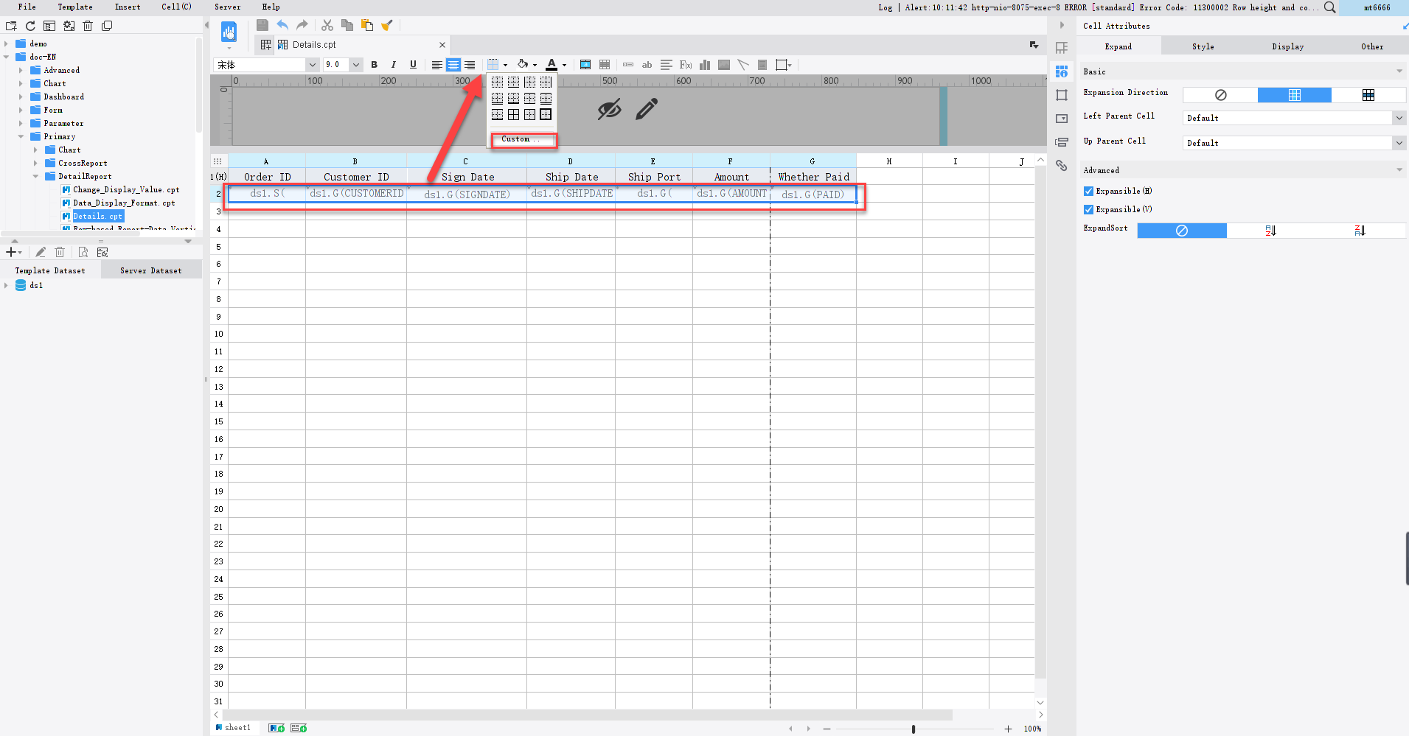
Task: Select descending ExpandSort option
Action: pos(1360,231)
